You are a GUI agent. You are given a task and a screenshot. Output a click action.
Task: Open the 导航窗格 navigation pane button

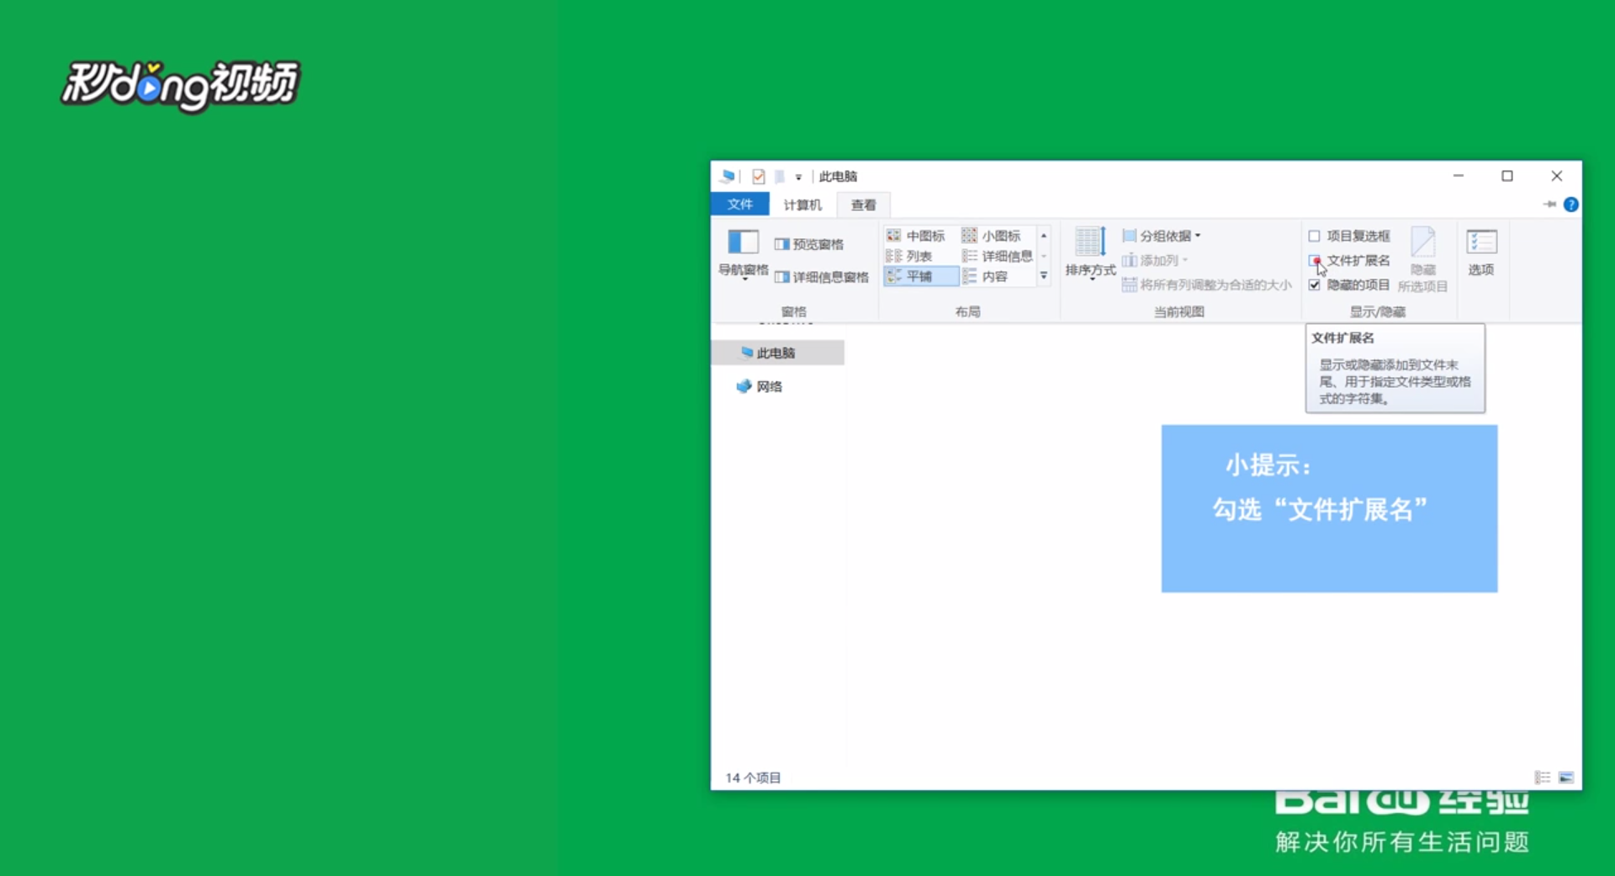pos(743,253)
